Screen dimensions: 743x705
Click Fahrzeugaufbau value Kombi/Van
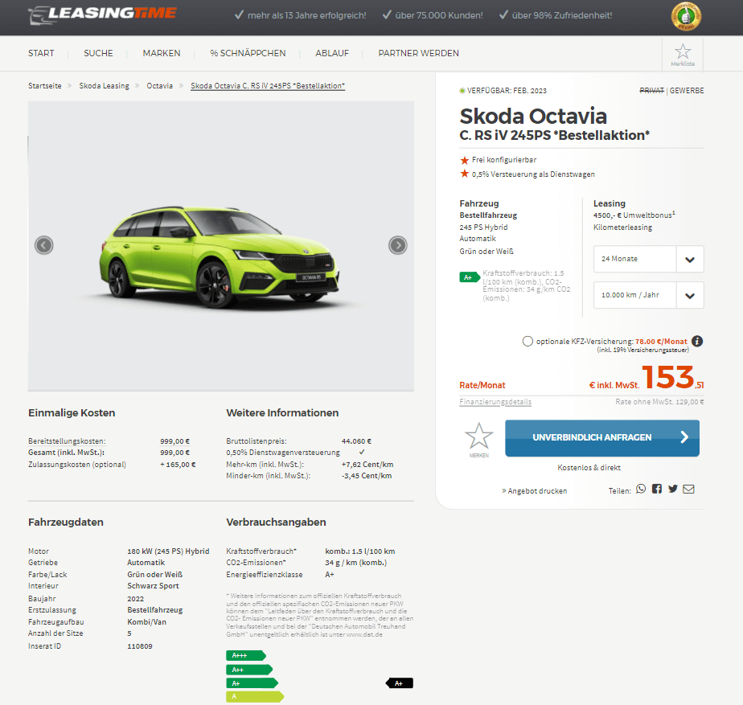point(147,621)
